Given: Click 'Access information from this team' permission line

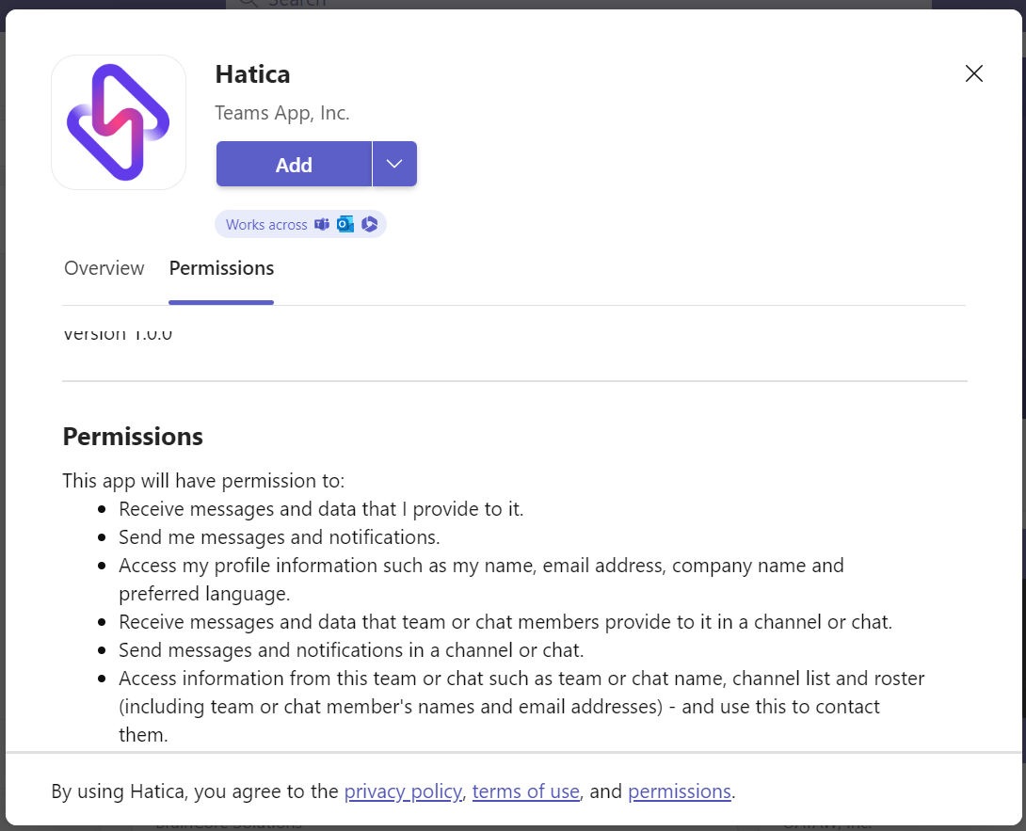Looking at the screenshot, I should click(522, 706).
